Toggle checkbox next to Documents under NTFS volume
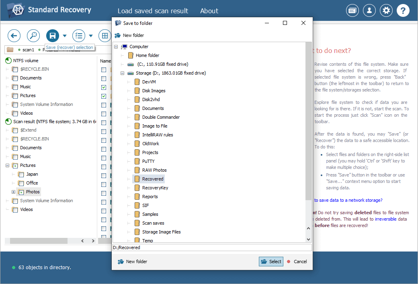The image size is (418, 284). coord(15,78)
